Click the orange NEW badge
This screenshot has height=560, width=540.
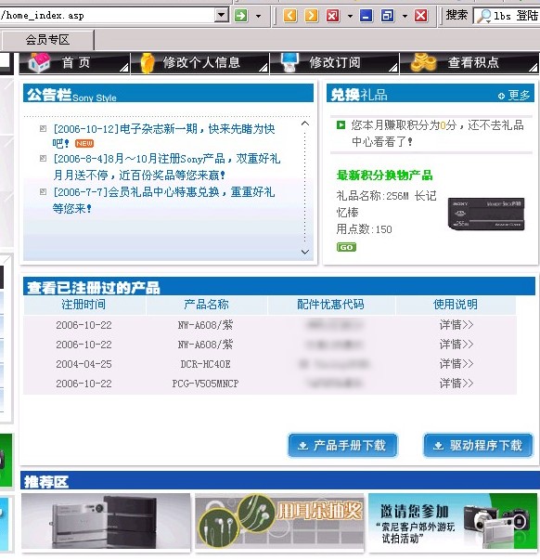point(84,144)
